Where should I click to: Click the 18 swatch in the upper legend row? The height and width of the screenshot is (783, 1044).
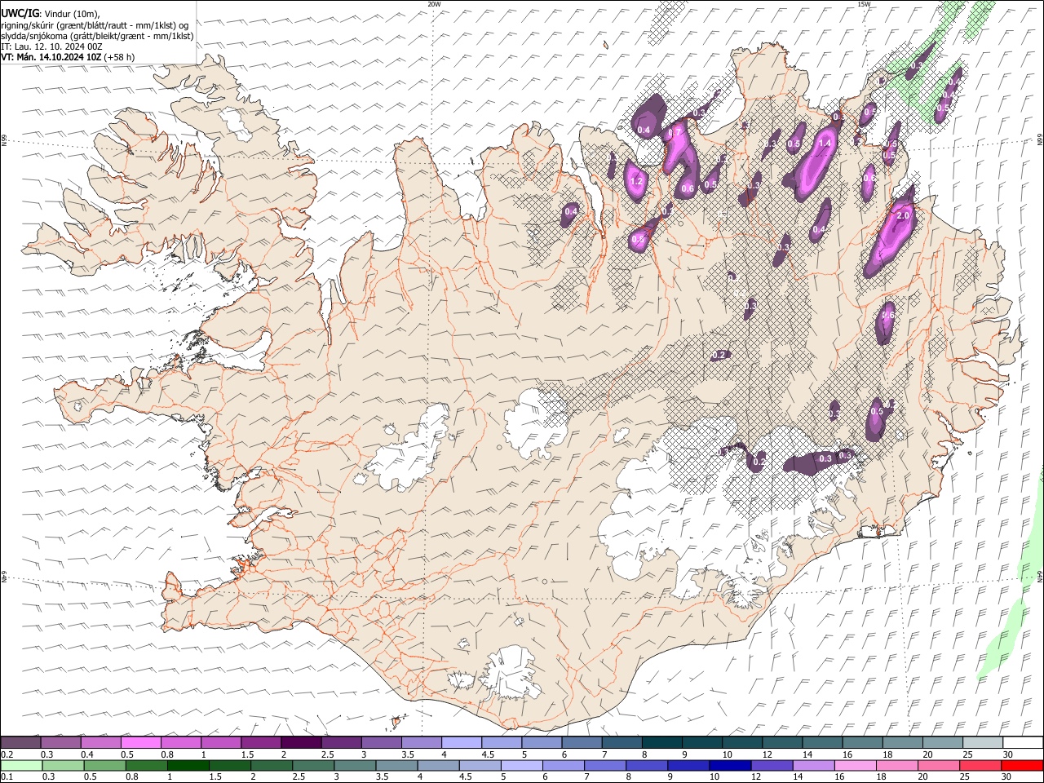[x=901, y=742]
